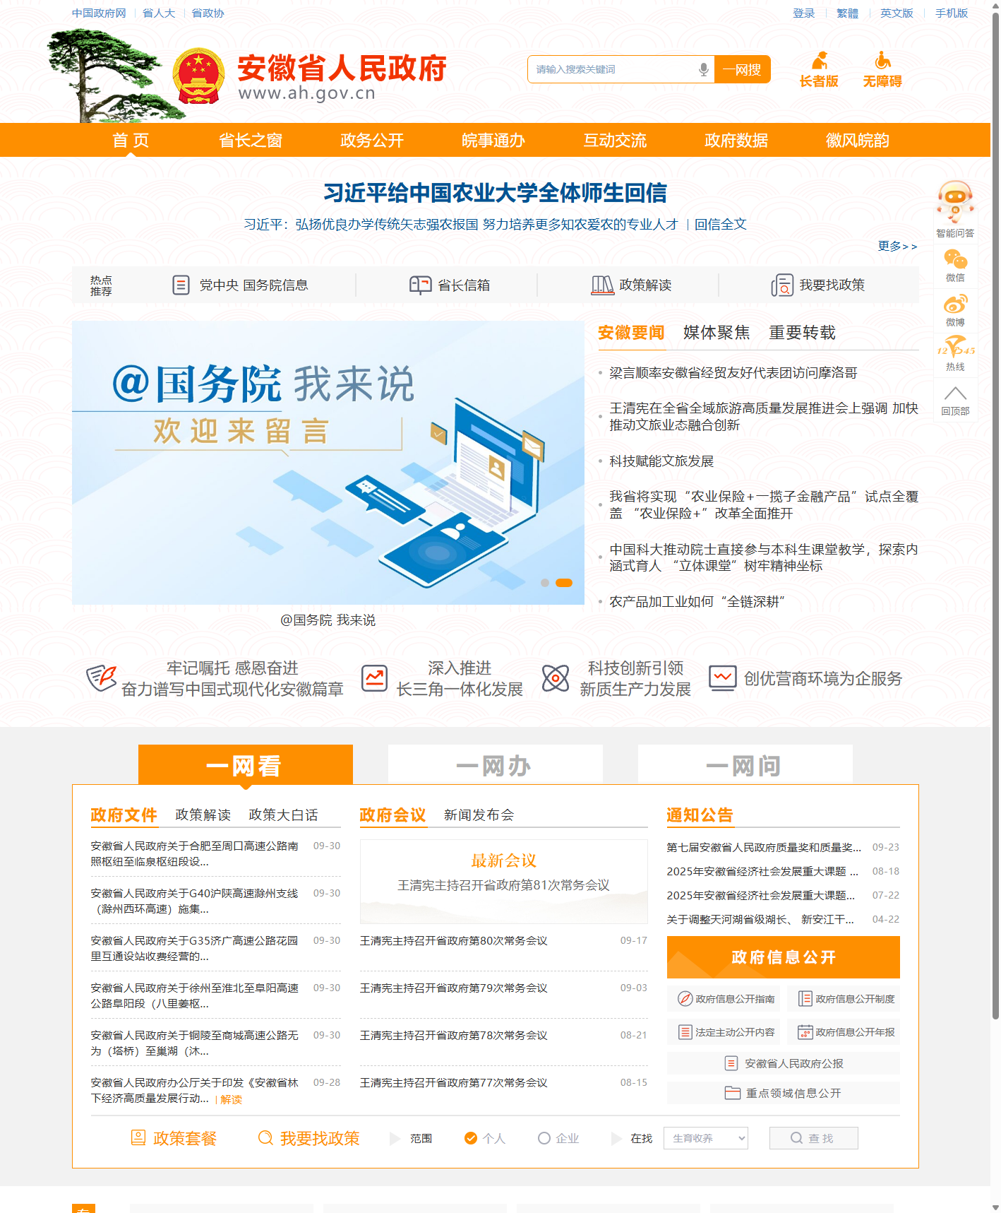Click the 我要找政策 search-document icon
Viewport: 1001px width, 1213px height.
(782, 285)
